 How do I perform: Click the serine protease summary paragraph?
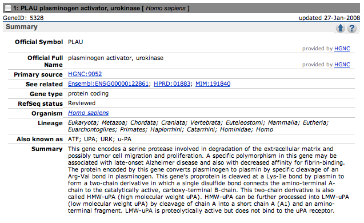209,180
